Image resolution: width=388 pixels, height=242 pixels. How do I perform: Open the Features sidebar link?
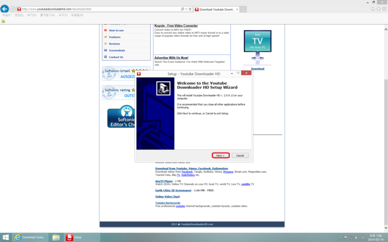(x=115, y=37)
